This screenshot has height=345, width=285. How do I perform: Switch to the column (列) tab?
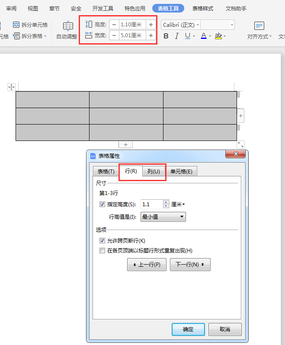154,171
